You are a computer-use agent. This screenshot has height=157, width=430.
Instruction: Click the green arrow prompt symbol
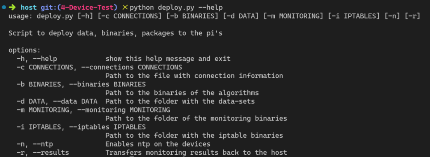click(12, 7)
